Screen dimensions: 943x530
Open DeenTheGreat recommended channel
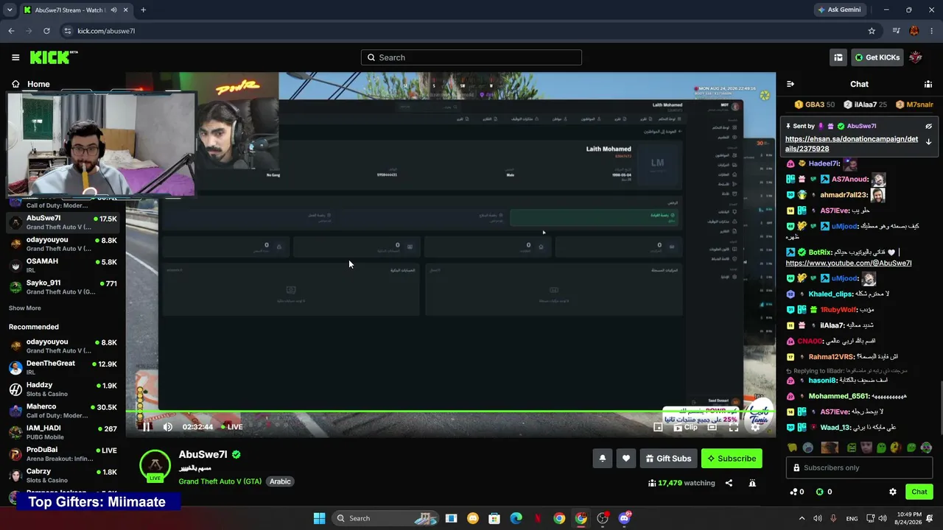point(63,367)
